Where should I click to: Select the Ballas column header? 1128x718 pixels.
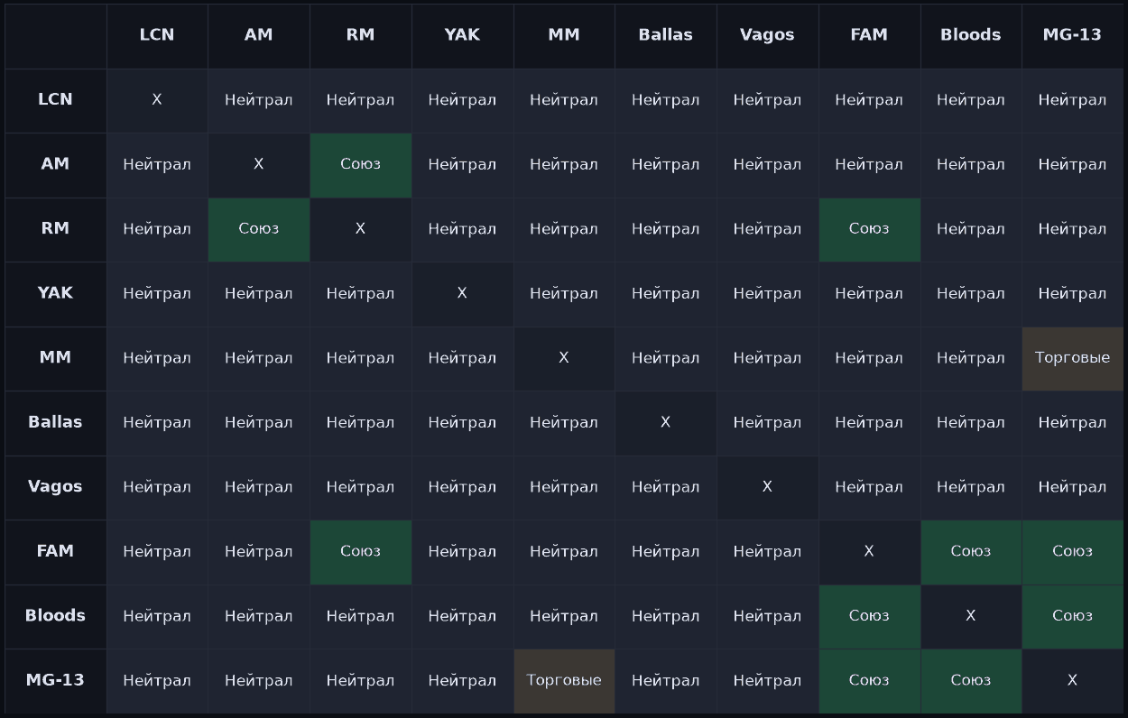(666, 35)
